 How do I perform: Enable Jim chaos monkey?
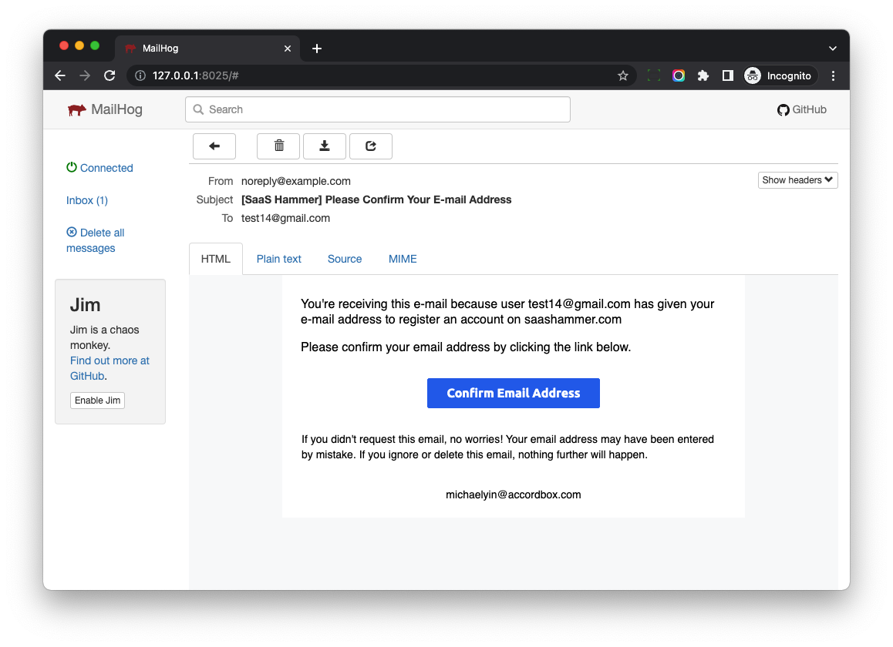[97, 401]
